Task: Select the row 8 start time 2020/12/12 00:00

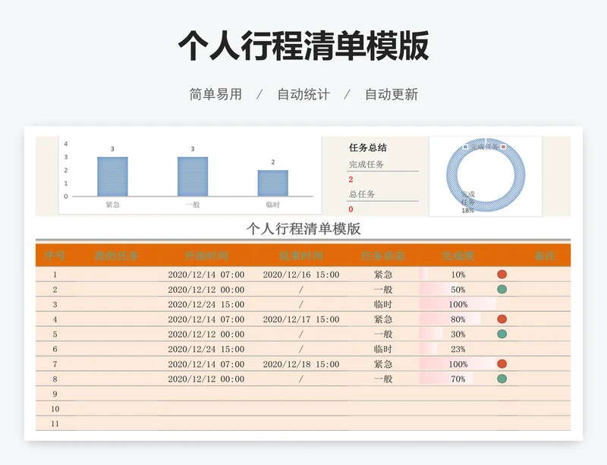Action: [x=206, y=379]
